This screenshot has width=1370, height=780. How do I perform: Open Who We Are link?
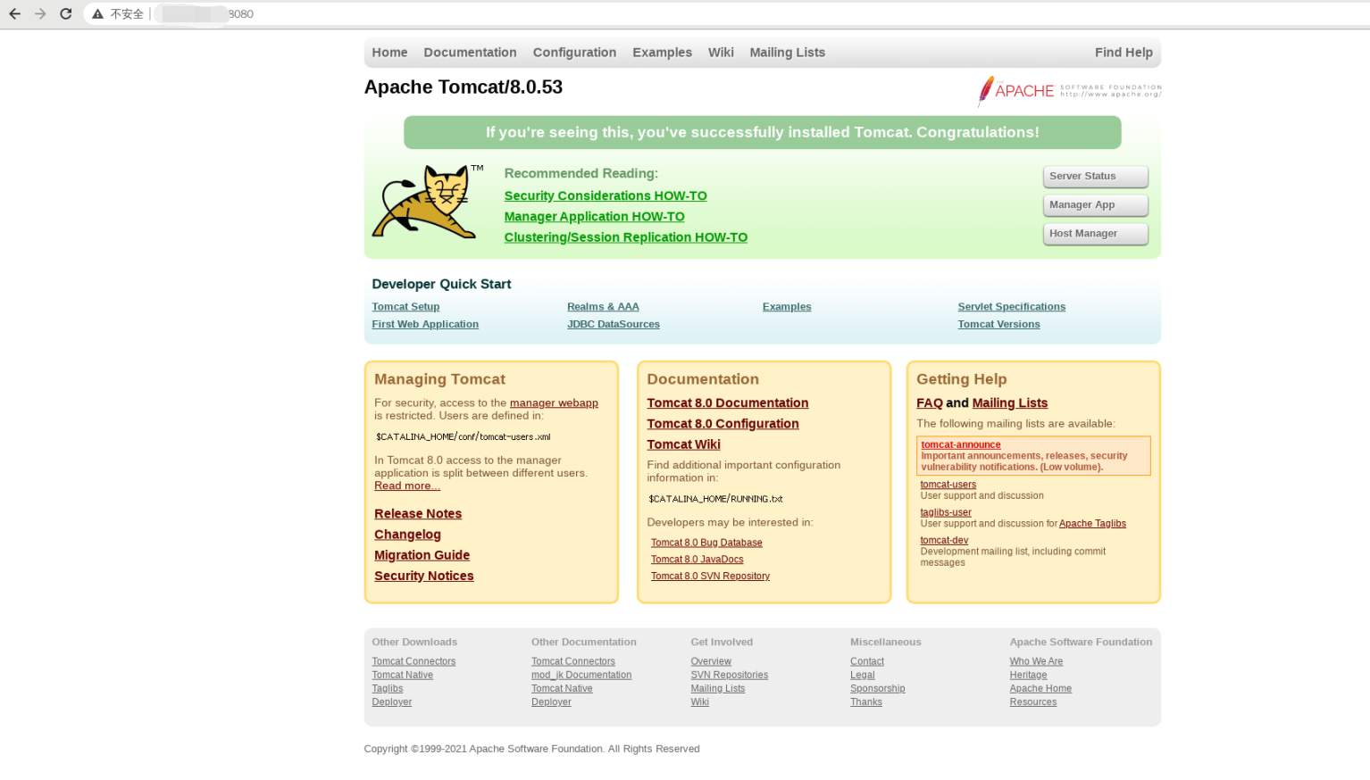(x=1036, y=661)
